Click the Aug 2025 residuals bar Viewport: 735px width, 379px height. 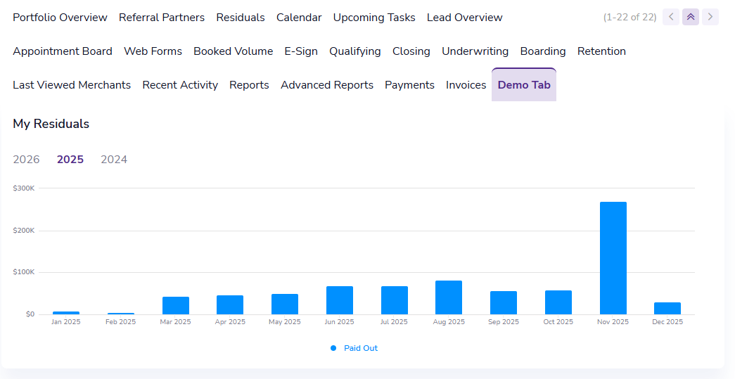pos(449,297)
